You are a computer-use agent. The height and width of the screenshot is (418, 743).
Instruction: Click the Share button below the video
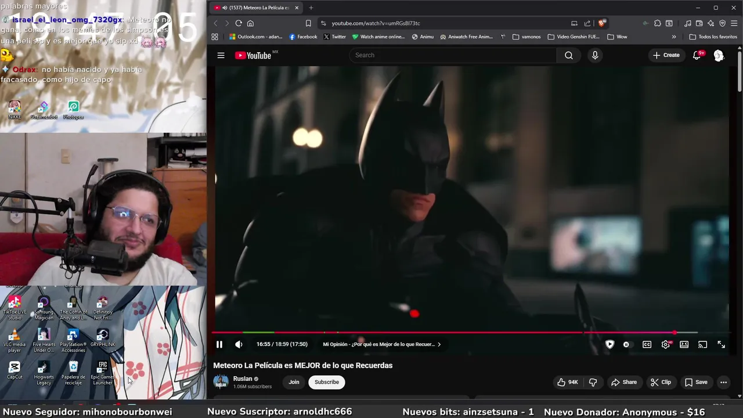[x=624, y=382]
